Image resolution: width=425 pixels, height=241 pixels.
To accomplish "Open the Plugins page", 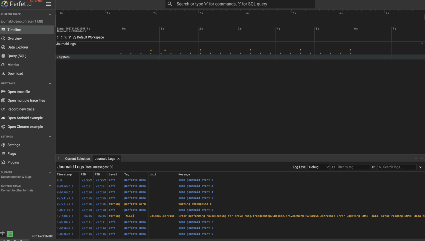I will (x=27, y=163).
